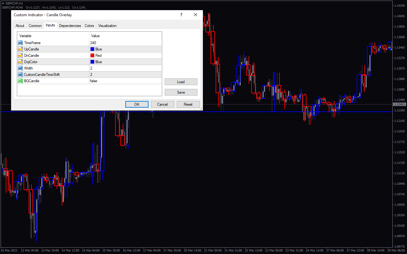The image size is (407, 254).
Task: Open the Colors tab
Action: pyautogui.click(x=89, y=26)
